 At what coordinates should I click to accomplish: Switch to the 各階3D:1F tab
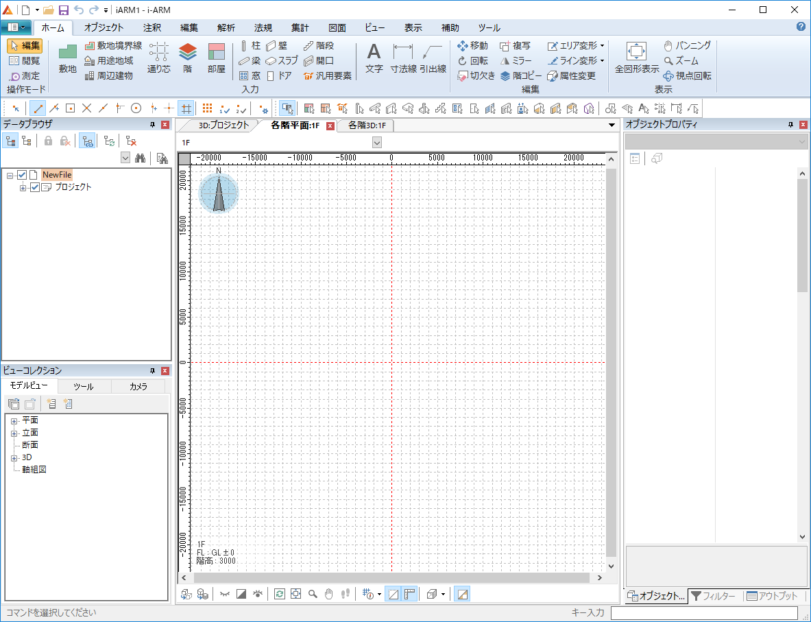[367, 125]
